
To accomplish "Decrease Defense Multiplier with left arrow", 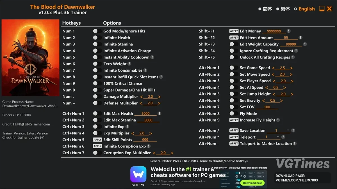I will point(141,103).
